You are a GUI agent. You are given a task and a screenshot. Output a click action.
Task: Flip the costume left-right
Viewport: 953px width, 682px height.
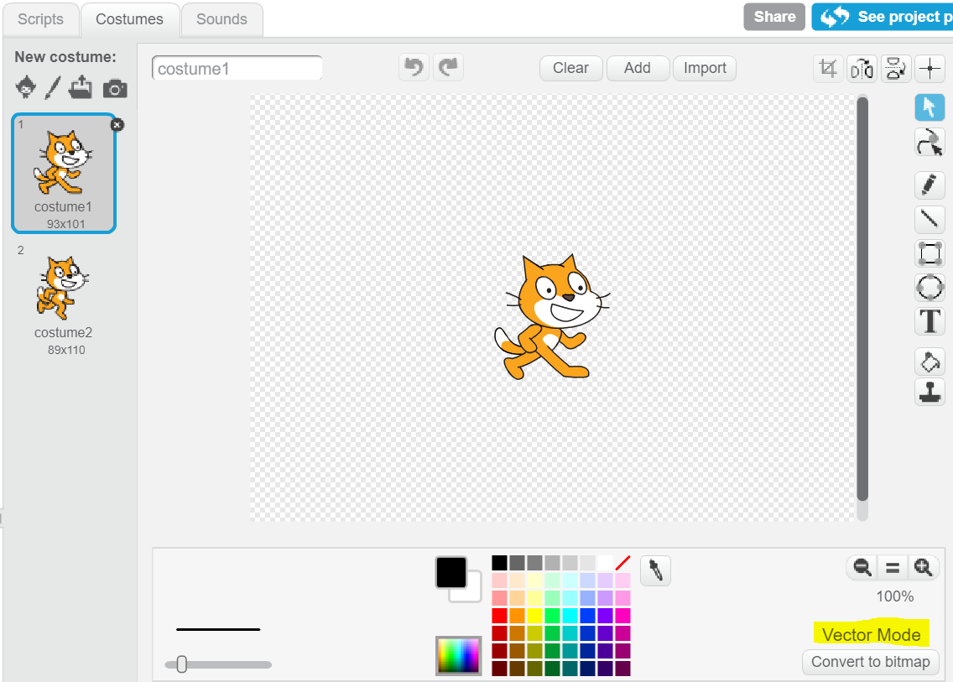tap(862, 69)
